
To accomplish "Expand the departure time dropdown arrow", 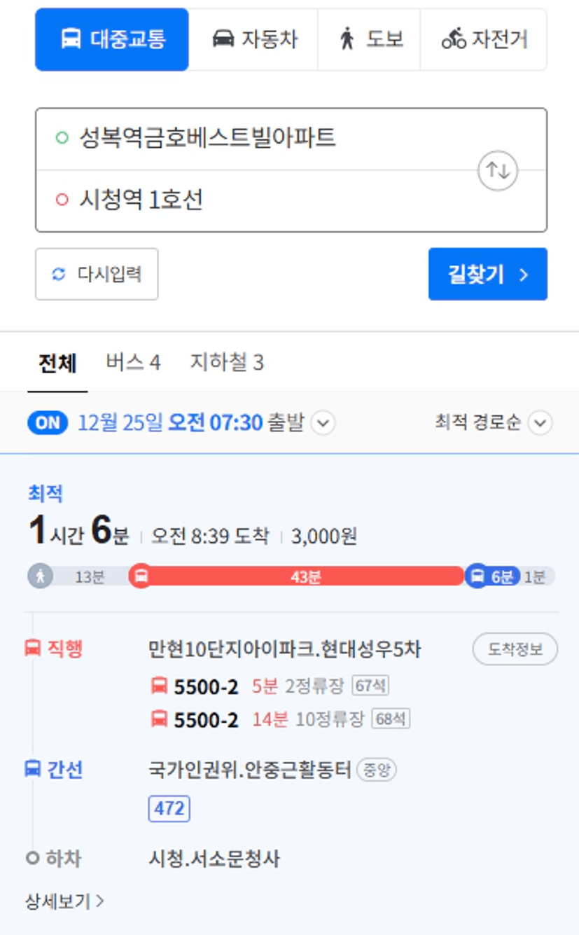I will [x=323, y=423].
